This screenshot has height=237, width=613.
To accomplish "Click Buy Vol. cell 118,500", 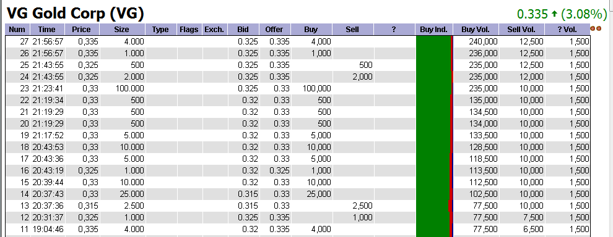I will pos(483,159).
